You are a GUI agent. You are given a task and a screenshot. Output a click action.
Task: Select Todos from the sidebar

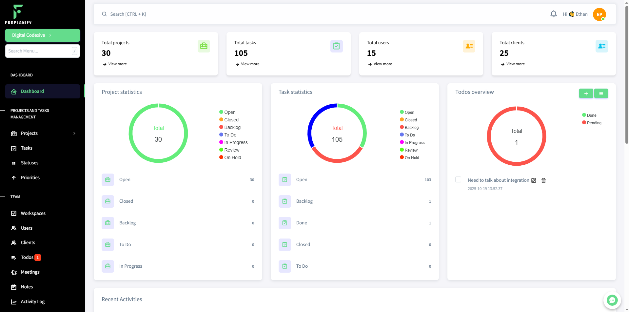pos(27,257)
